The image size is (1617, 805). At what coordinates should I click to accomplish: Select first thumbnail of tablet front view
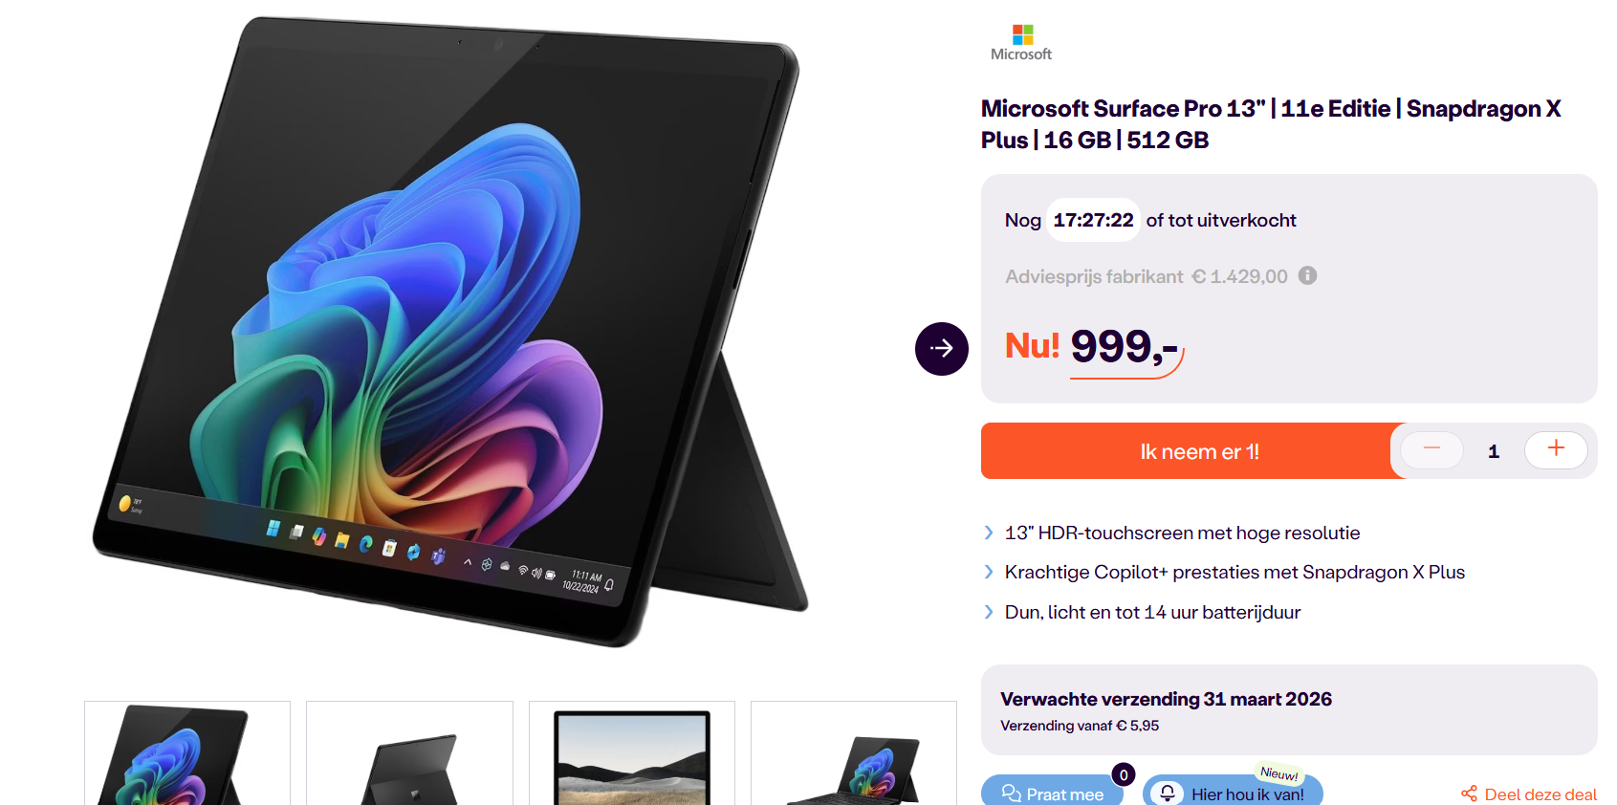[x=187, y=753]
